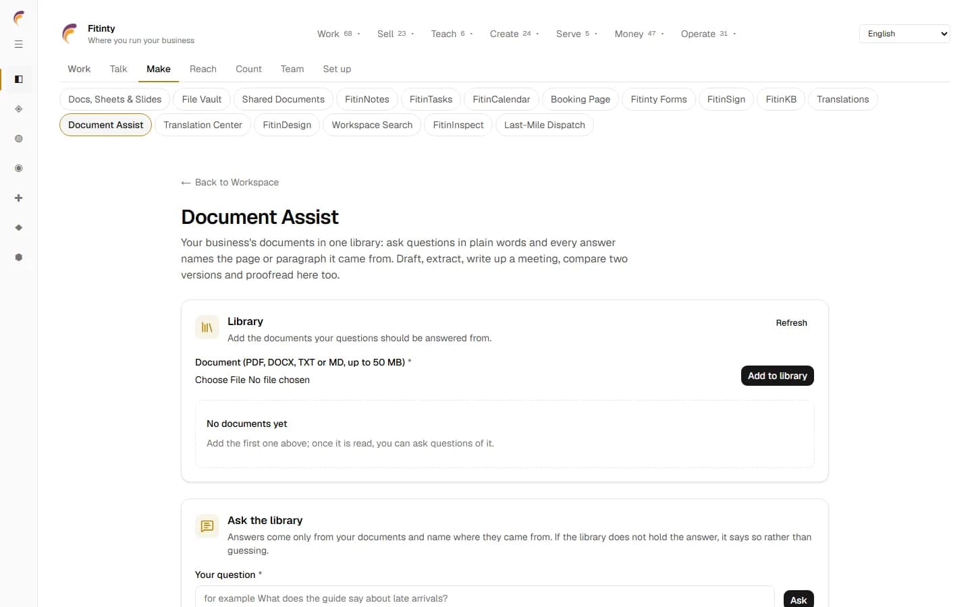Click the concentric circle sidebar icon
This screenshot has height=607, width=972.
(x=18, y=169)
